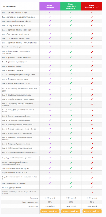Click green checkmark for Блок 4 Фото-упаковка эксперта

(71, 25)
